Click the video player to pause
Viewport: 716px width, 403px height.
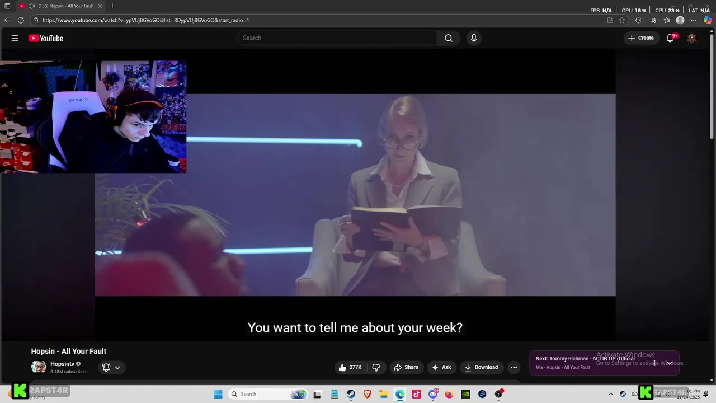tap(355, 195)
